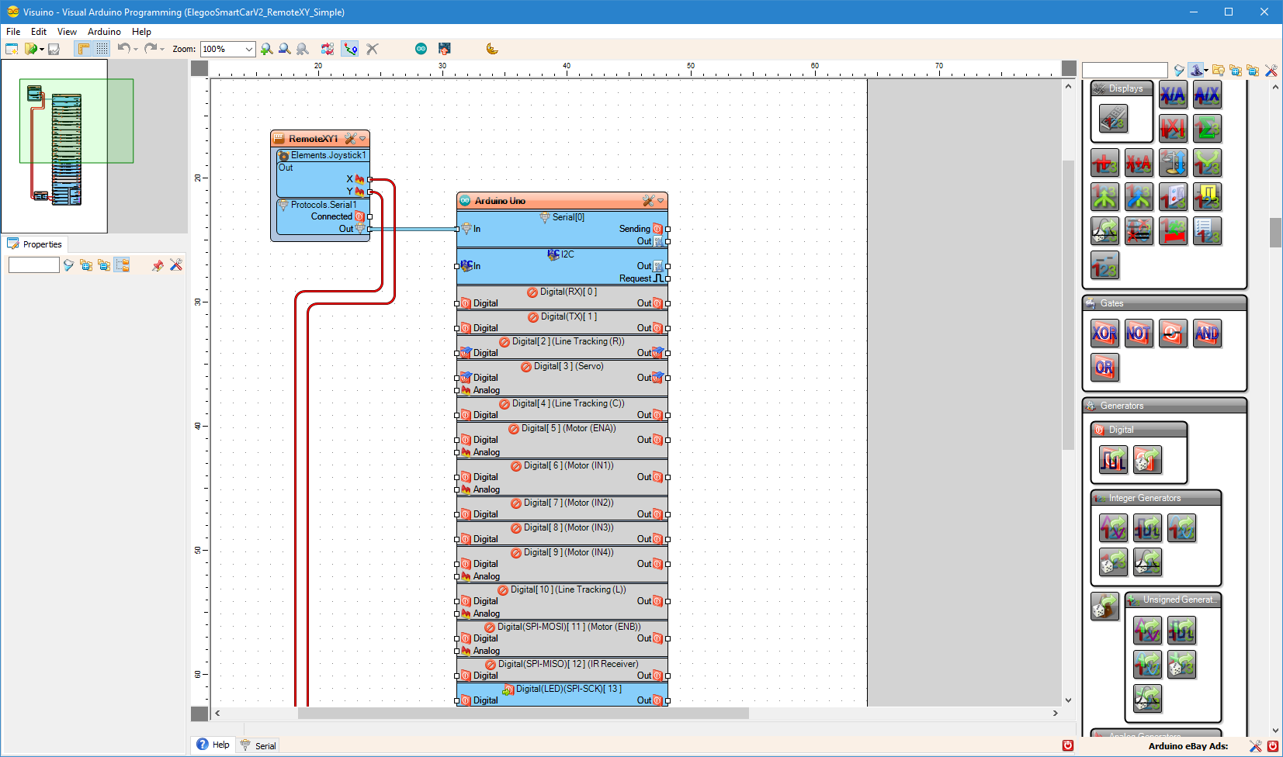Toggle the snap-to-grid button
This screenshot has width=1283, height=757.
tap(102, 49)
